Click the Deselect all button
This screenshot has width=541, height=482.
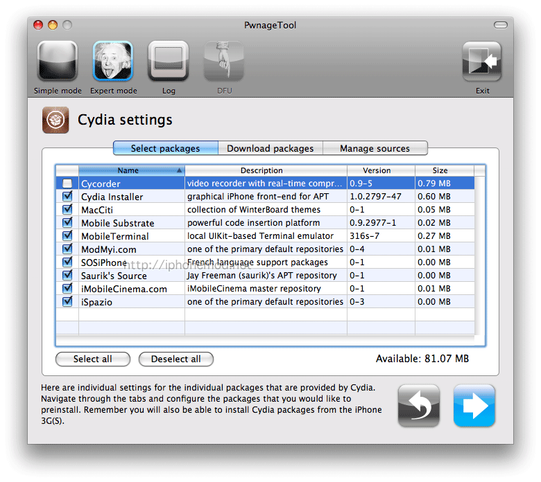click(176, 359)
